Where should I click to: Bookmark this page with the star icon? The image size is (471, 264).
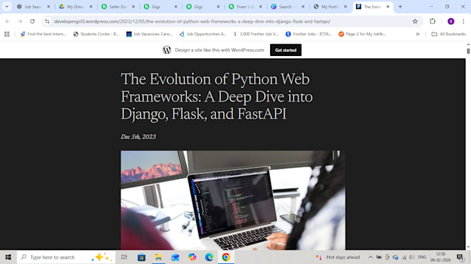pyautogui.click(x=415, y=21)
